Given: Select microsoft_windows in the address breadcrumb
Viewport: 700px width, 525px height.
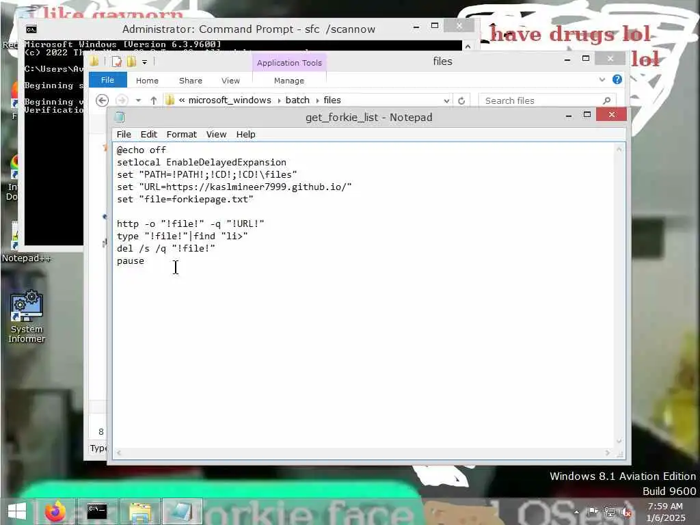Looking at the screenshot, I should pyautogui.click(x=230, y=100).
